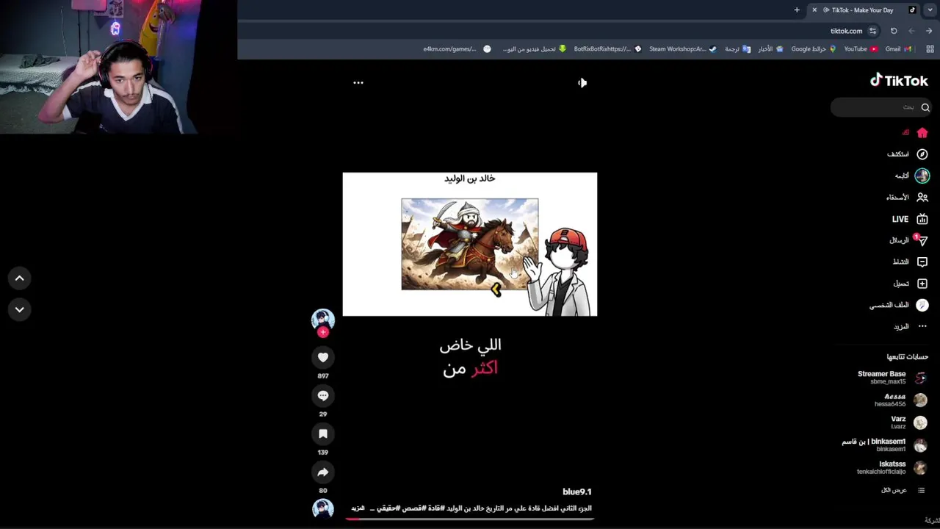Open the Google Maps خرائط bookmark
Image resolution: width=940 pixels, height=529 pixels.
pyautogui.click(x=814, y=49)
